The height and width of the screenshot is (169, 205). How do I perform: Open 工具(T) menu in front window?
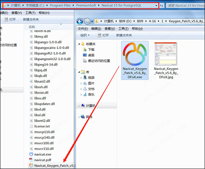pyautogui.click(x=123, y=29)
